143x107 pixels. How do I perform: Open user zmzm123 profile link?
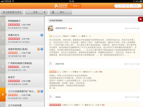[60, 64]
